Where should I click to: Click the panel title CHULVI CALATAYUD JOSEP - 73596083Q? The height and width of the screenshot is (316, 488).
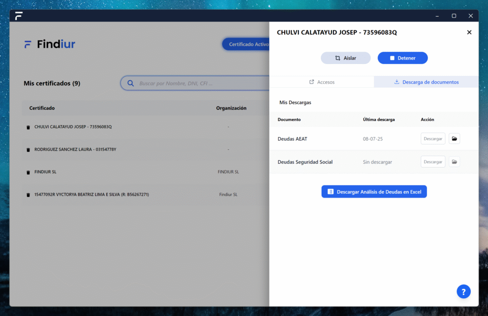pos(337,32)
